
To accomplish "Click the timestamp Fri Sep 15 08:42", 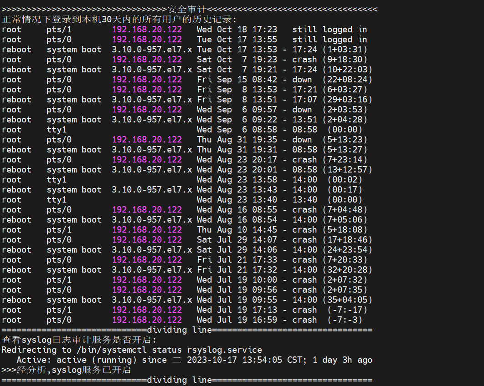I will point(237,80).
